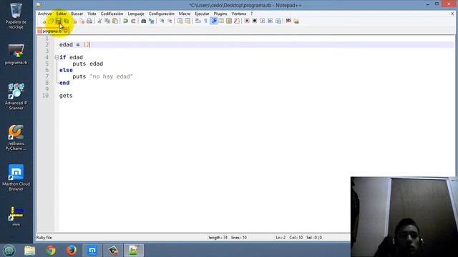
Task: Click the Open file toolbar icon
Action: click(51, 21)
